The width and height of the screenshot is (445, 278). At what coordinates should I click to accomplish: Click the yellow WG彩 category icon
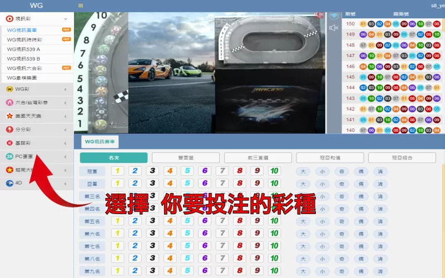pyautogui.click(x=9, y=89)
